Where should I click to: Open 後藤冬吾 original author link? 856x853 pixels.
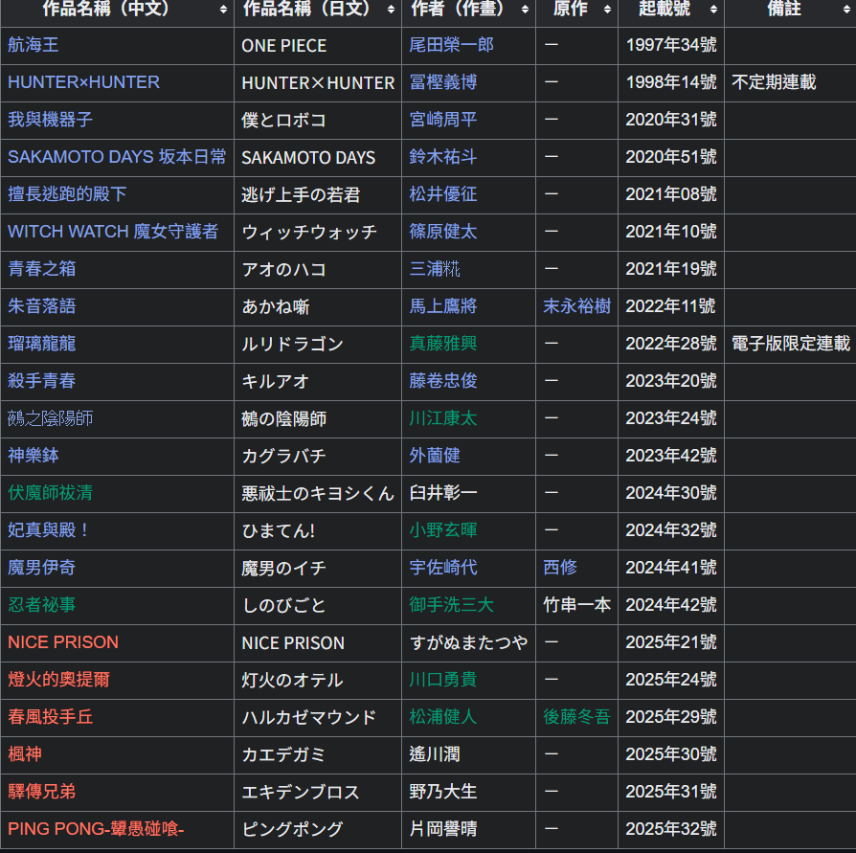tap(577, 717)
